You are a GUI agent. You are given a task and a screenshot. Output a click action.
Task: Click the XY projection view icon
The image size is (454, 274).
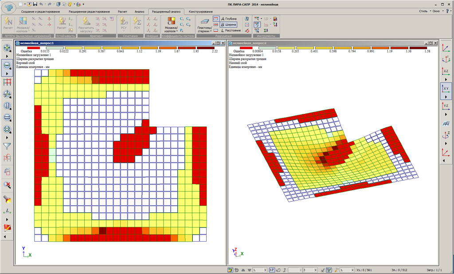(x=445, y=89)
